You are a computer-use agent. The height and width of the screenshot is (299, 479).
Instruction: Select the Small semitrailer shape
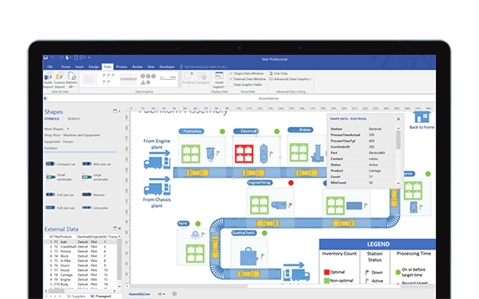(59, 177)
